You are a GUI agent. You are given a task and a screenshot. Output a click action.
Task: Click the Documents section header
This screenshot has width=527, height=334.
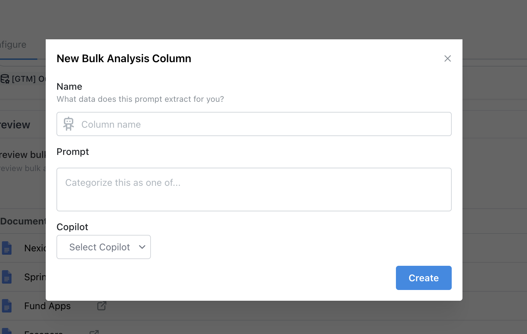[x=23, y=221]
